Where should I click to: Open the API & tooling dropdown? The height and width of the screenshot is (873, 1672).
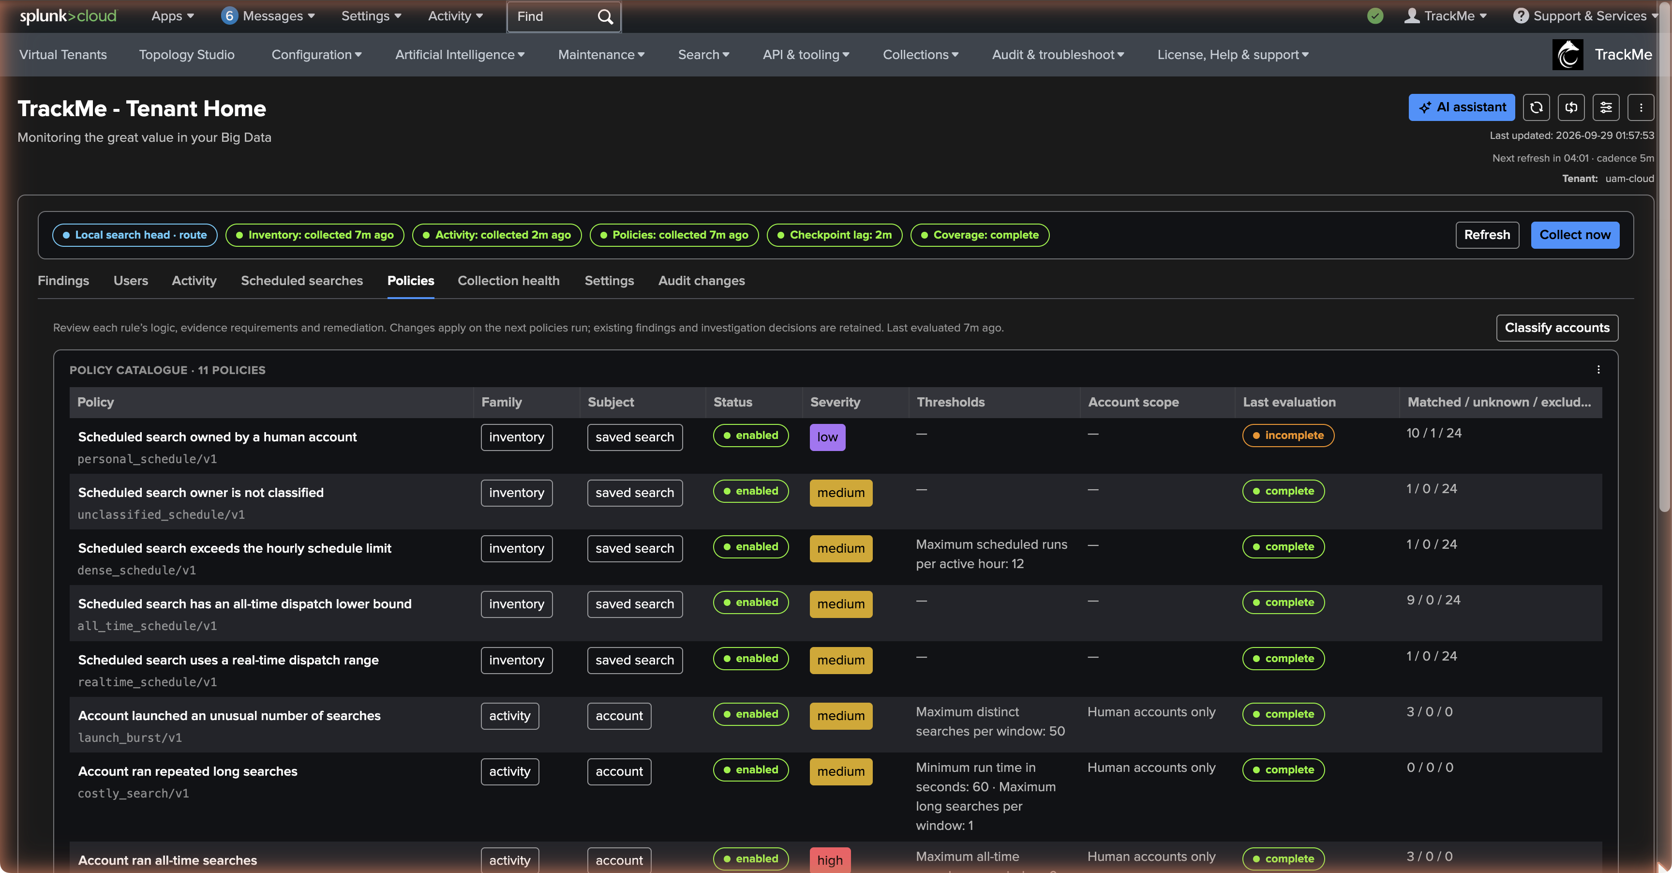[x=806, y=55]
